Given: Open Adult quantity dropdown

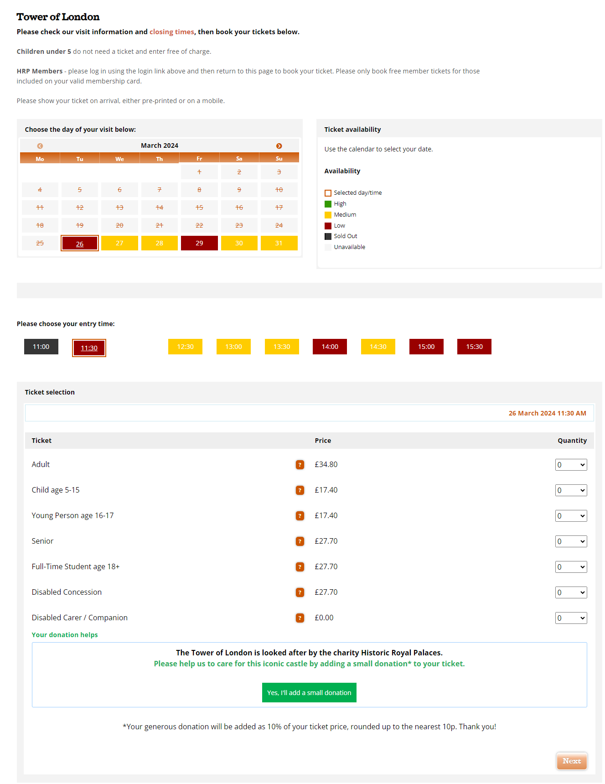Looking at the screenshot, I should pos(571,465).
